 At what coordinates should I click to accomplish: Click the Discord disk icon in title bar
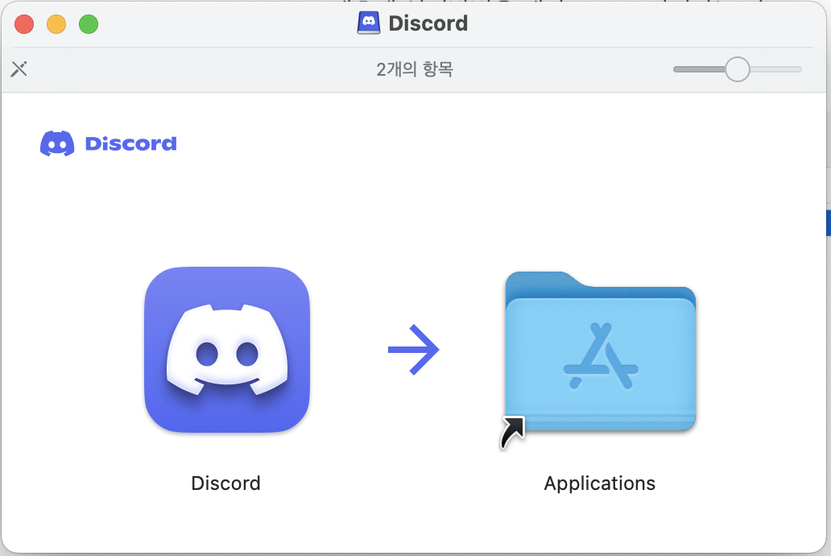(x=368, y=23)
